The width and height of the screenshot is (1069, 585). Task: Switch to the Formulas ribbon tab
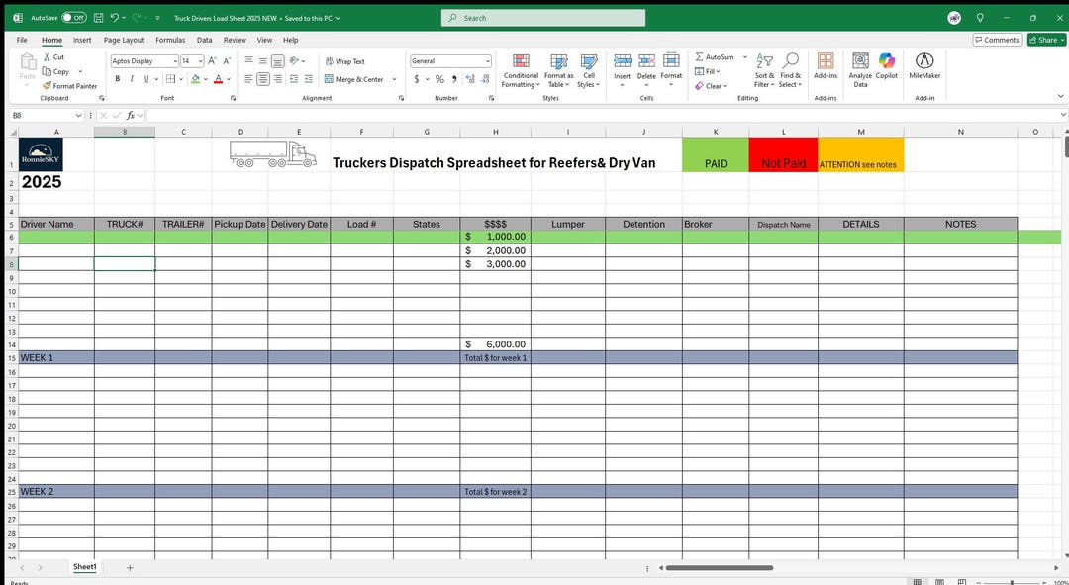(x=170, y=40)
